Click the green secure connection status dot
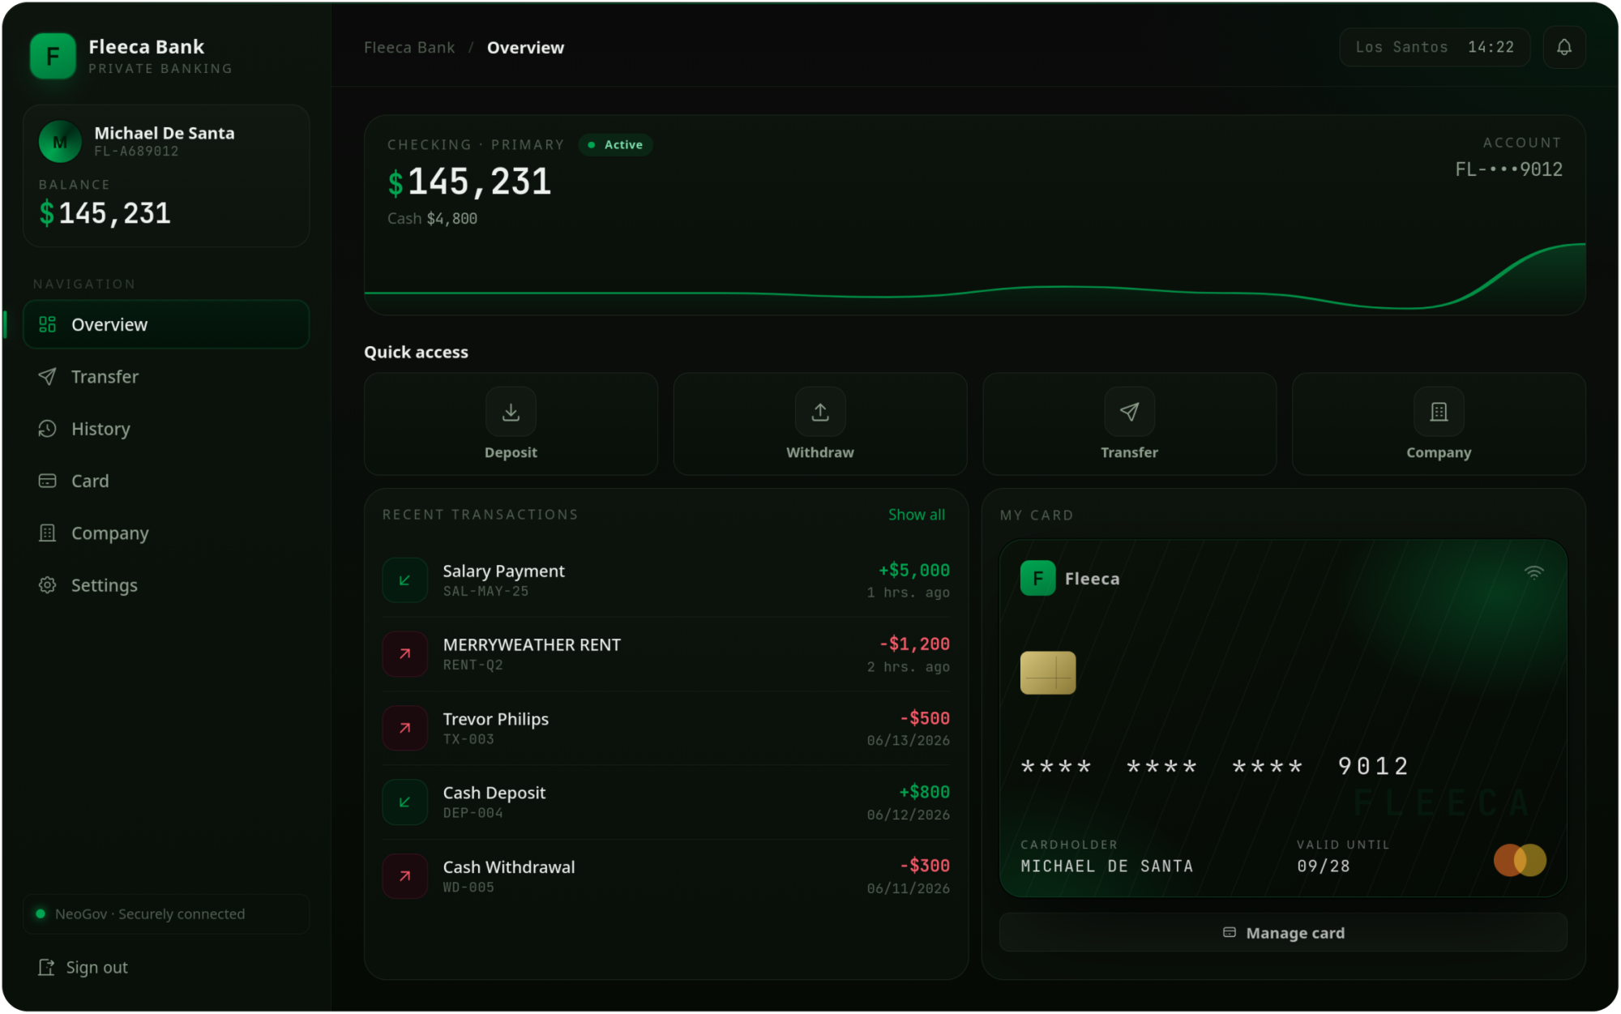This screenshot has width=1621, height=1014. click(41, 913)
